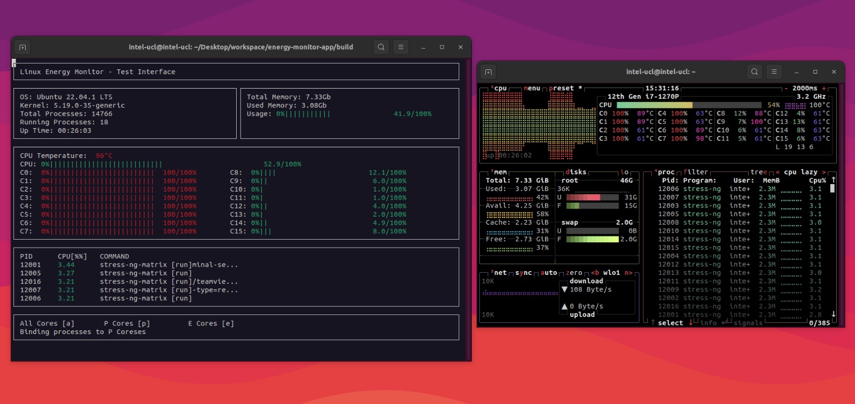855x404 pixels.
Task: Open filter field in proc box
Action: 696,172
